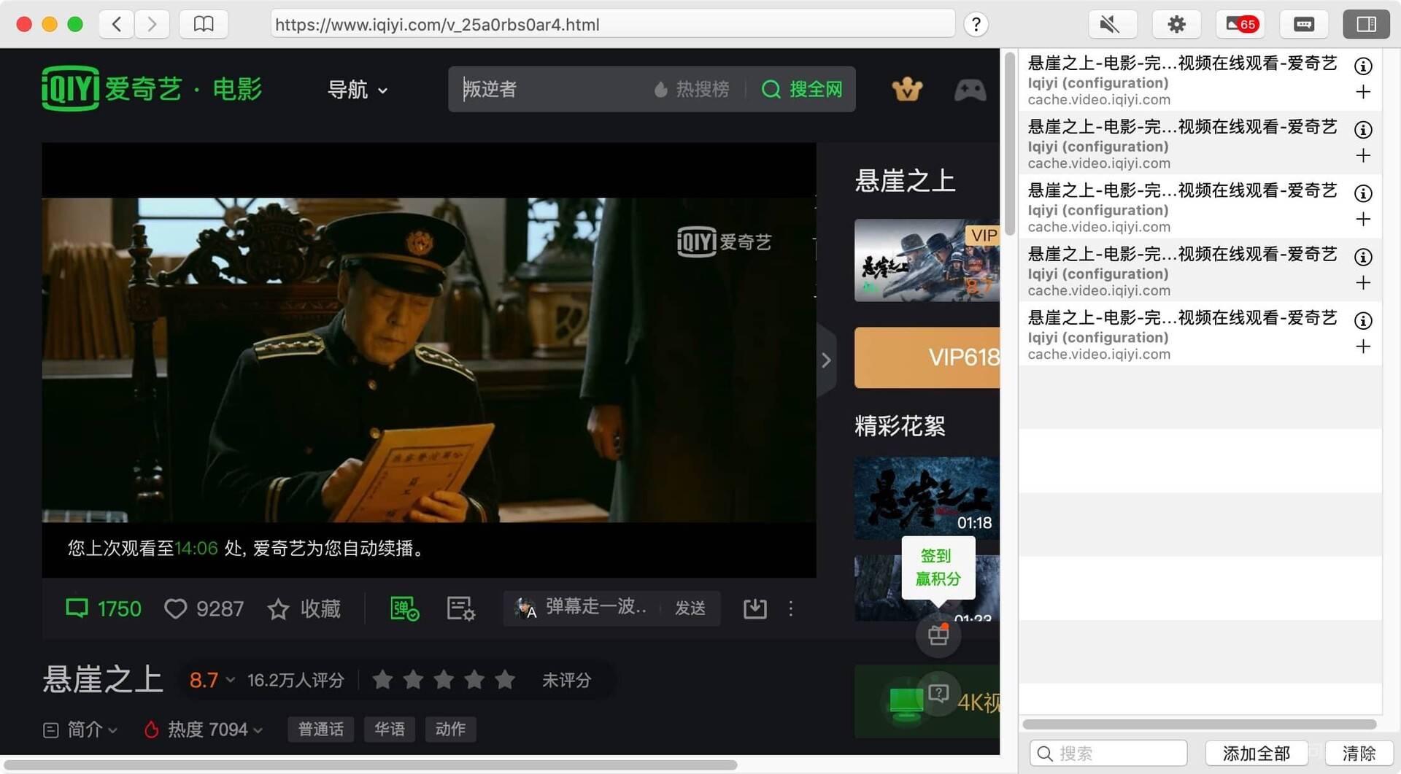The height and width of the screenshot is (774, 1401).
Task: Show info for the third Iqiyi configuration entry
Action: click(1362, 193)
